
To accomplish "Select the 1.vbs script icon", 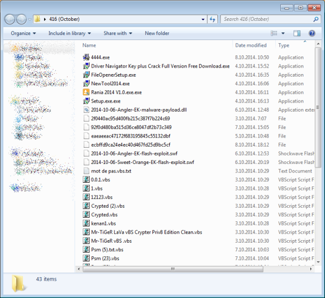I will [86, 188].
